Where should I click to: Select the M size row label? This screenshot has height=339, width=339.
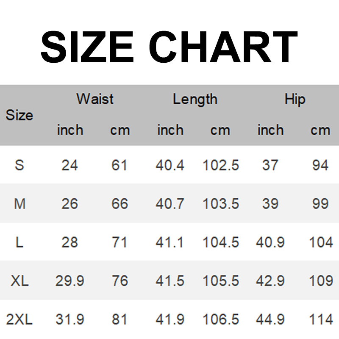click(19, 204)
